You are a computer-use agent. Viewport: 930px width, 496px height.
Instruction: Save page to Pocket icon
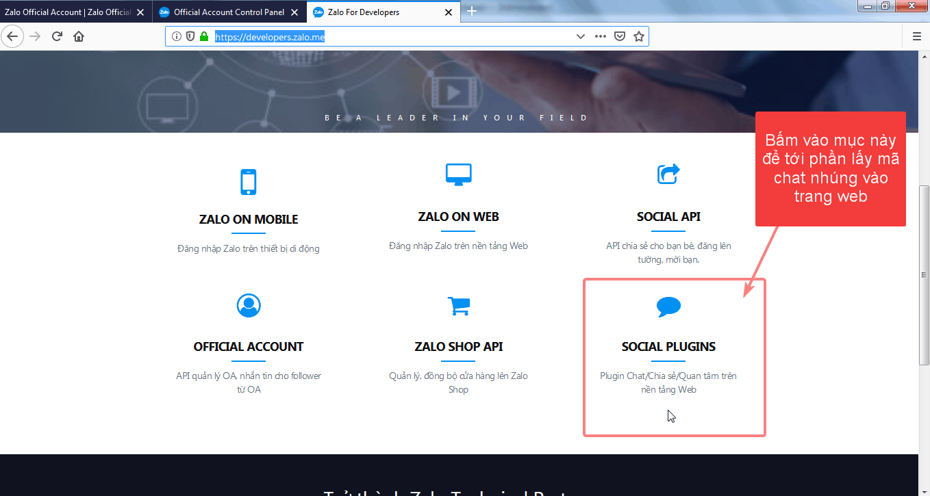click(x=619, y=36)
